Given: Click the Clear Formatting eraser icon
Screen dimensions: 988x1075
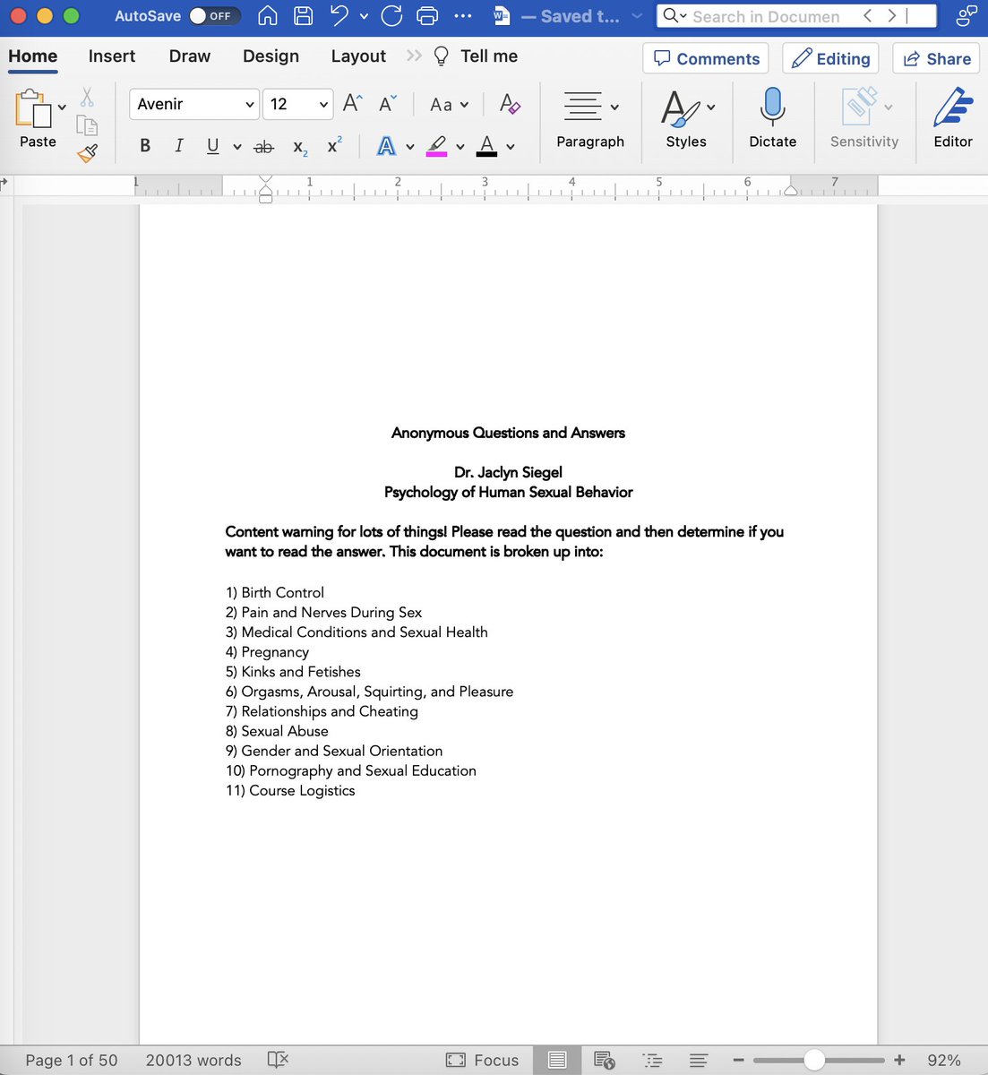Looking at the screenshot, I should (510, 104).
